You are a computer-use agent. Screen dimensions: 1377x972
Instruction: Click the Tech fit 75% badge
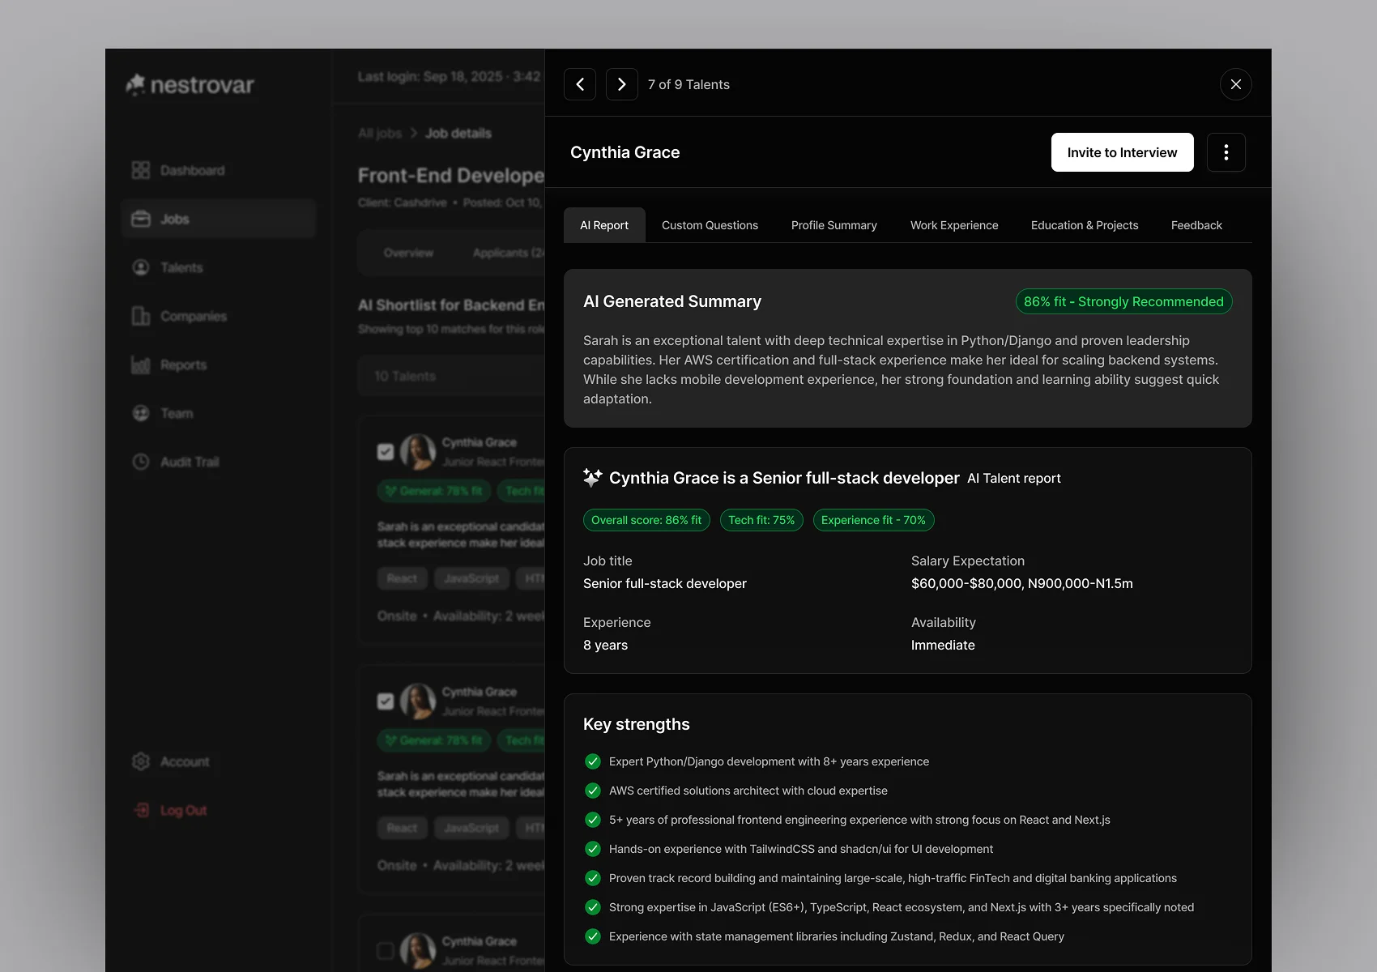761,520
